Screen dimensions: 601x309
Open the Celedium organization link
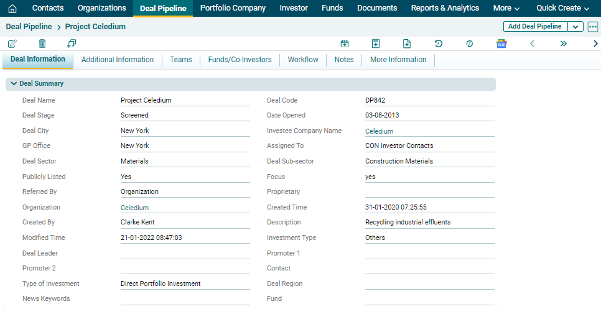134,208
